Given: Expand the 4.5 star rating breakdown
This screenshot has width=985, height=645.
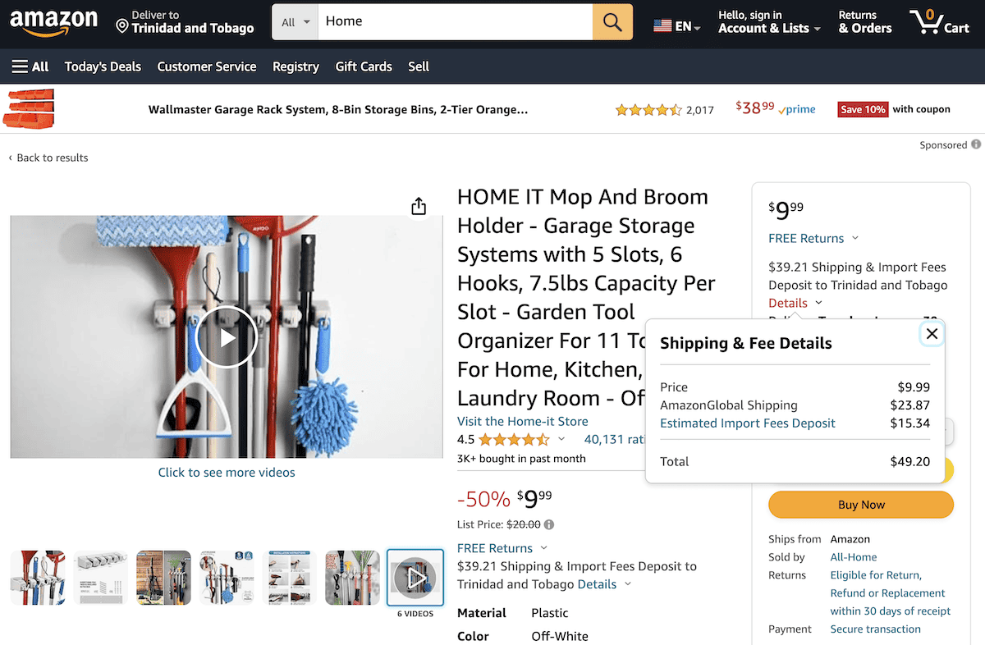Looking at the screenshot, I should tap(562, 439).
